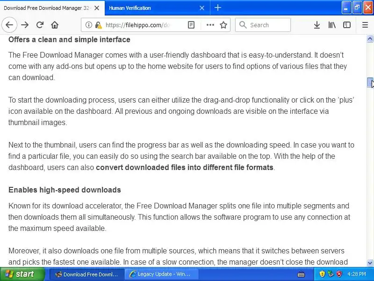Focus the Search box in toolbar
374x281 pixels.
click(263, 25)
